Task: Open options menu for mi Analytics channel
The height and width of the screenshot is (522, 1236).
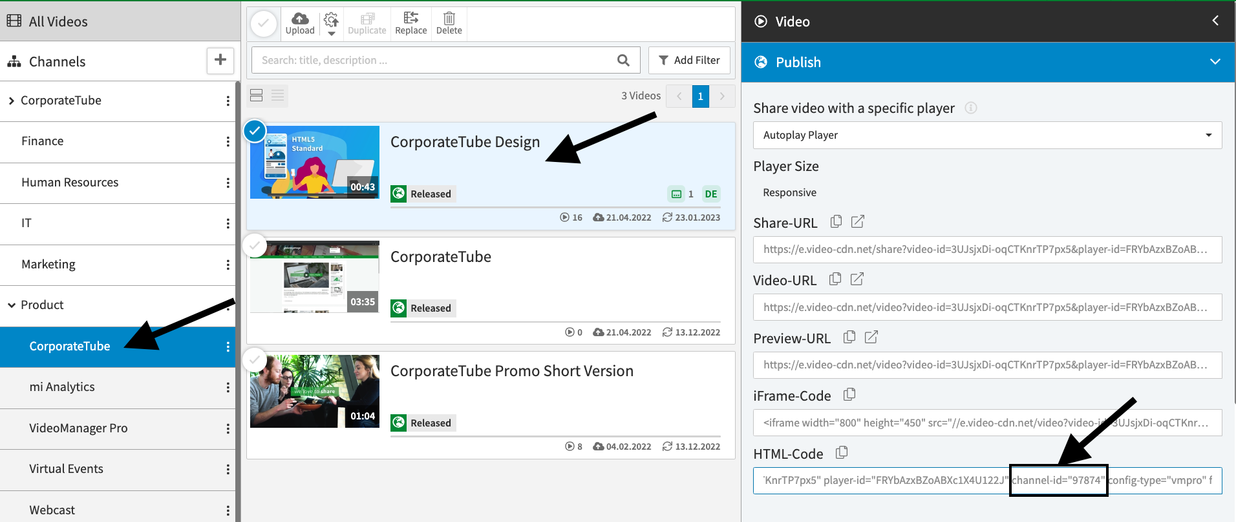Action: (228, 387)
